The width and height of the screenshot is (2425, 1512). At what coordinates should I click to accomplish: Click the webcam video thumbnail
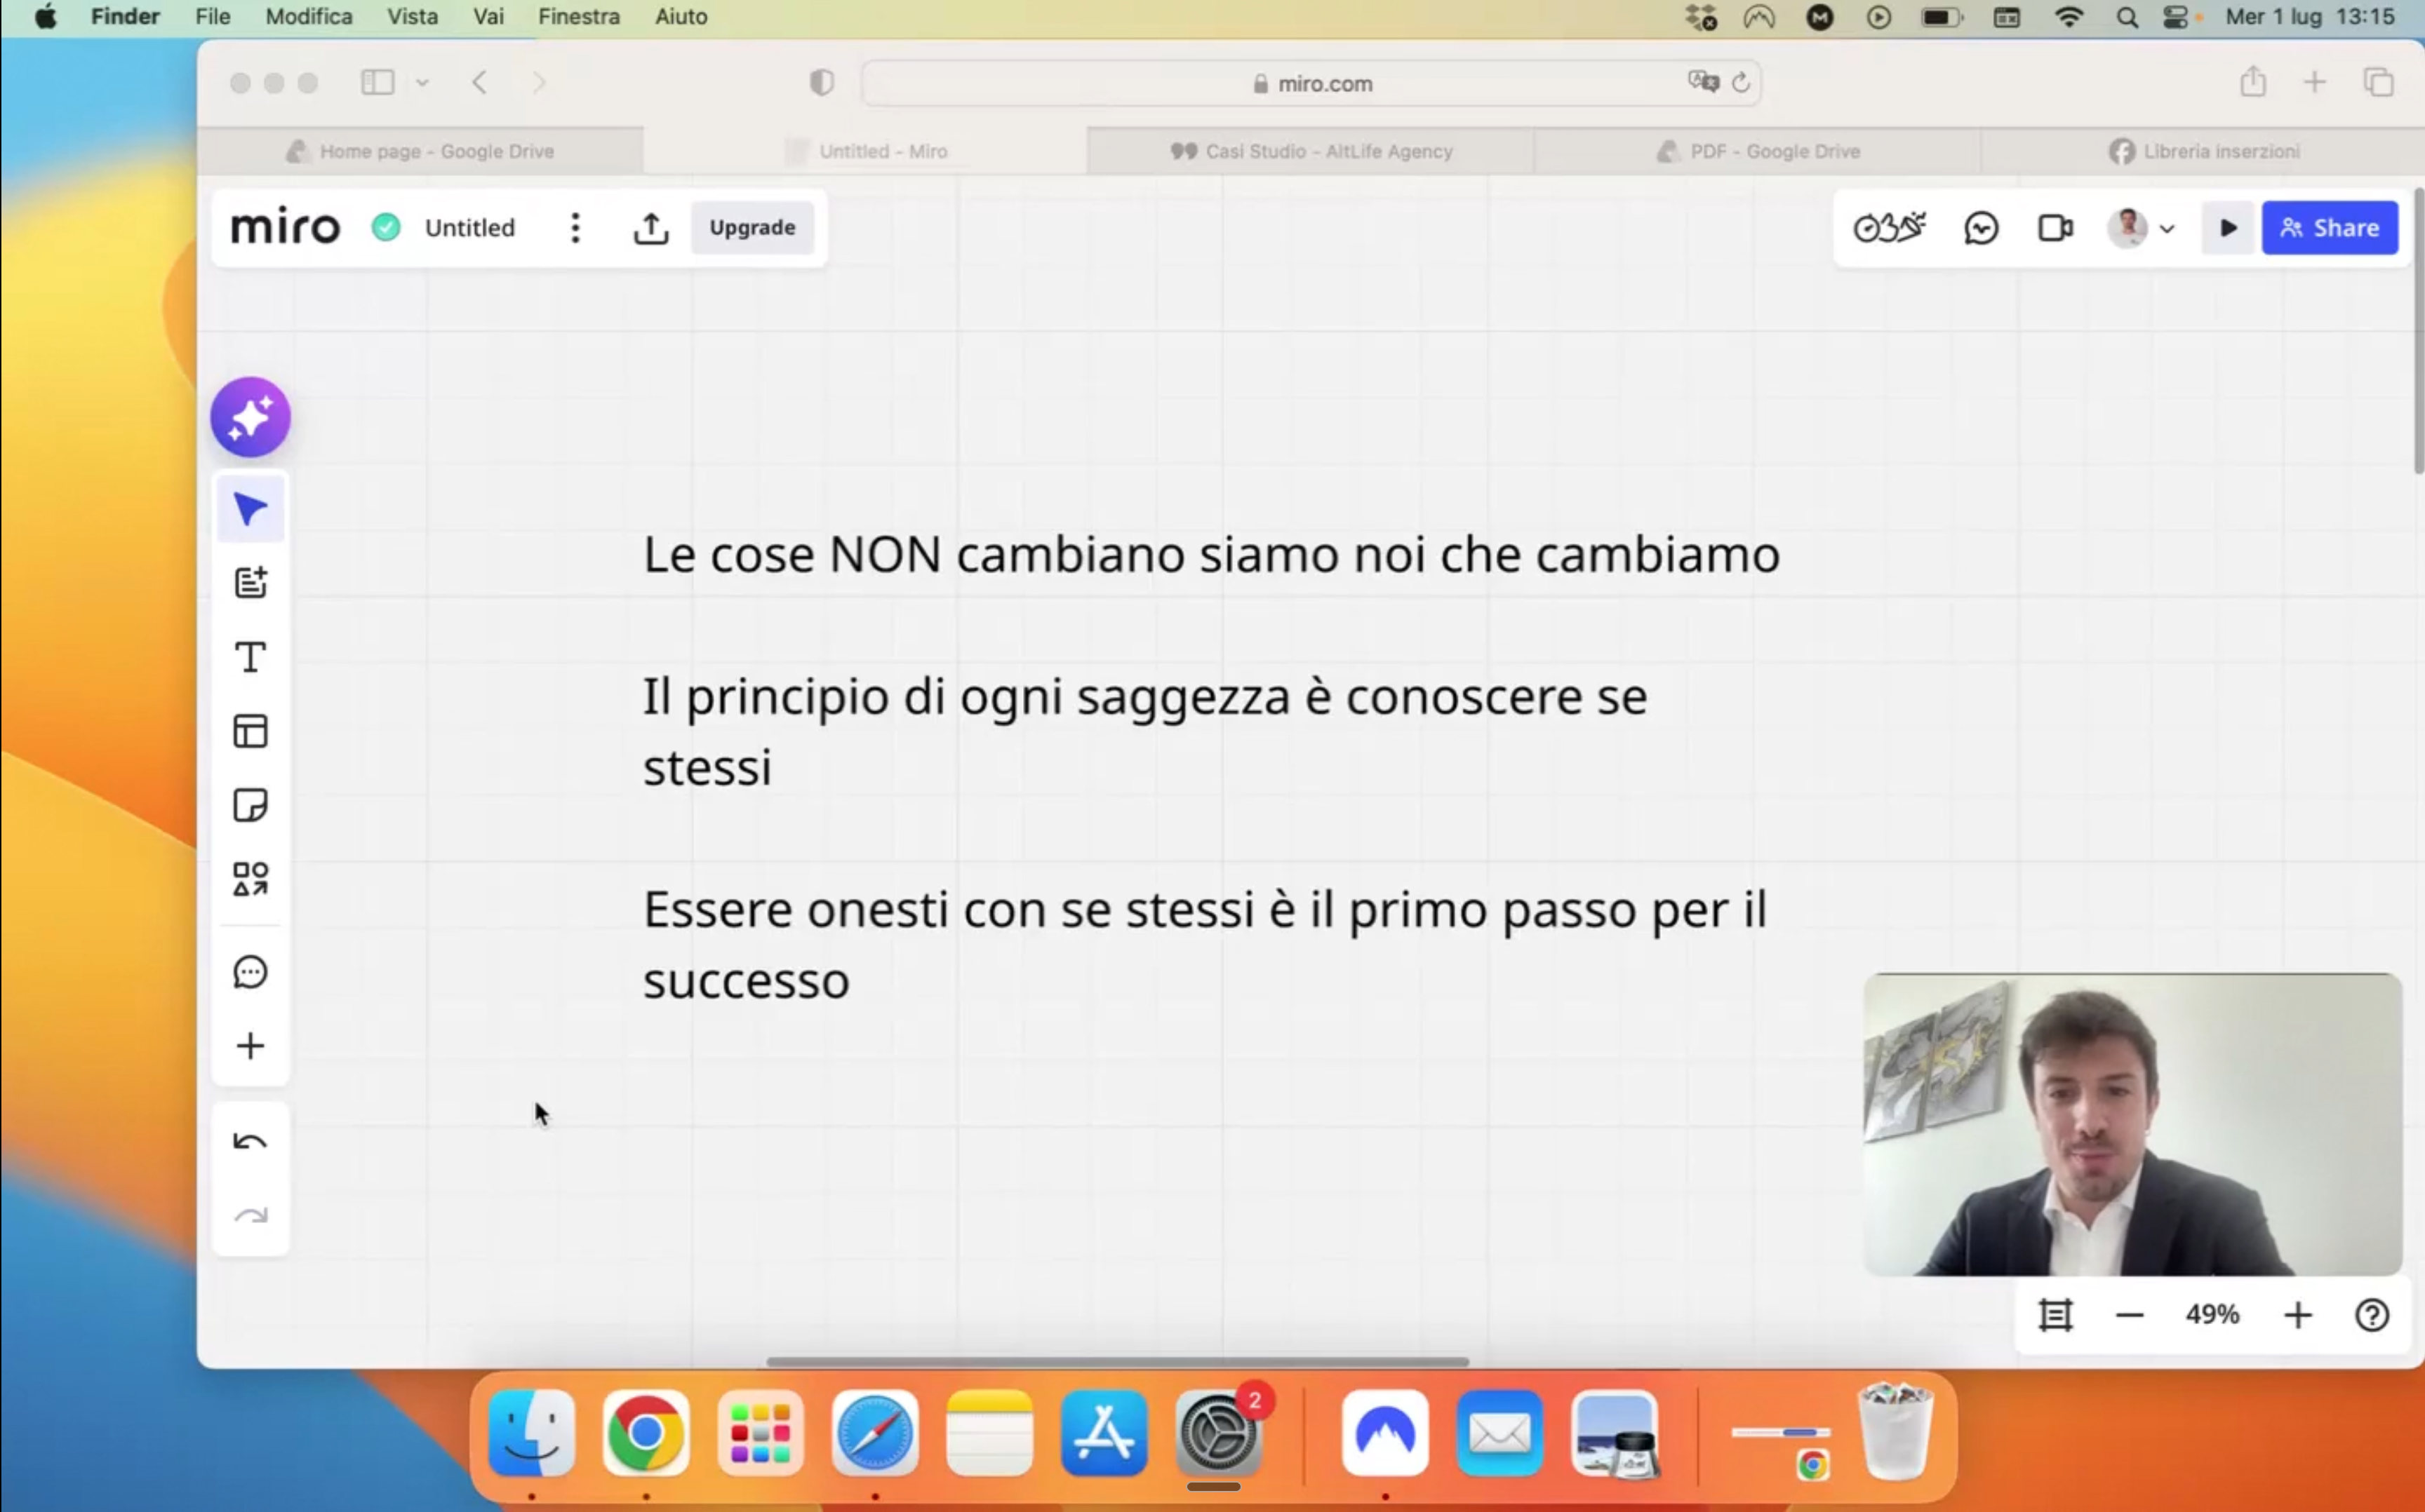click(2132, 1124)
